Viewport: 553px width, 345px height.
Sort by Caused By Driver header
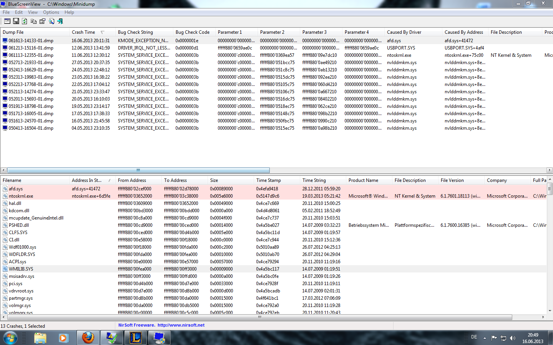pos(413,32)
